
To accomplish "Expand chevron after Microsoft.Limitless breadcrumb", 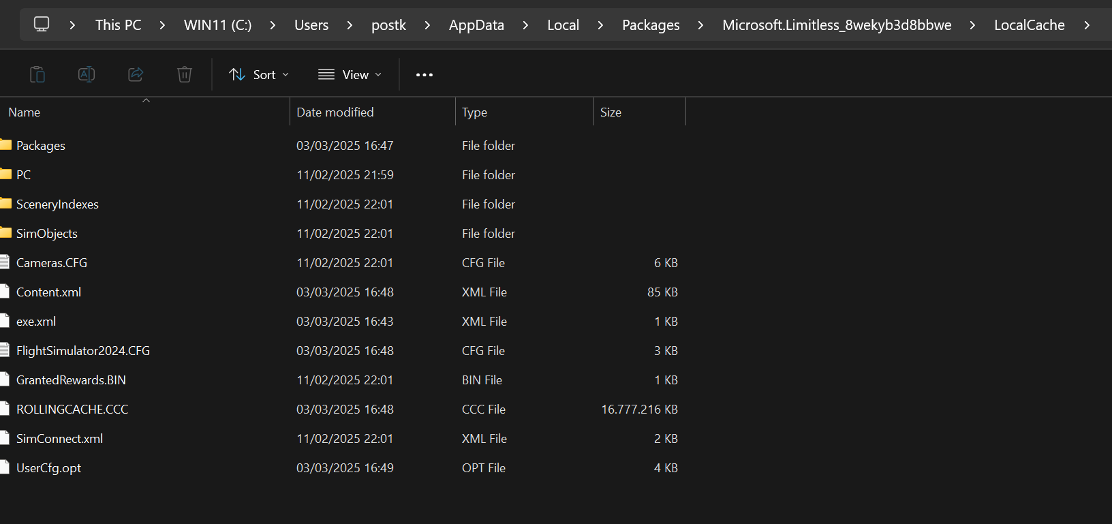I will (972, 25).
